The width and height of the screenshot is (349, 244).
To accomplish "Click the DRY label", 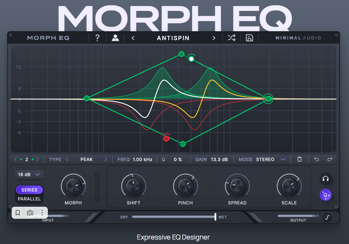I will (124, 217).
